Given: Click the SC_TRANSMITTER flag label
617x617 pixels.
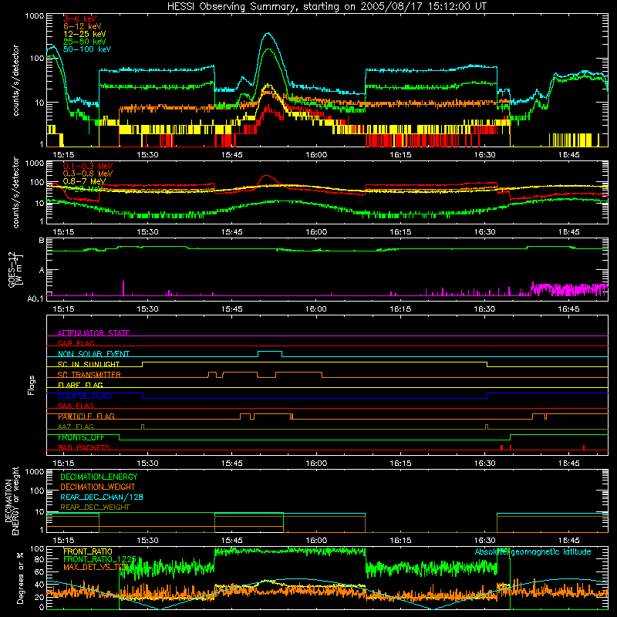Looking at the screenshot, I should [89, 375].
